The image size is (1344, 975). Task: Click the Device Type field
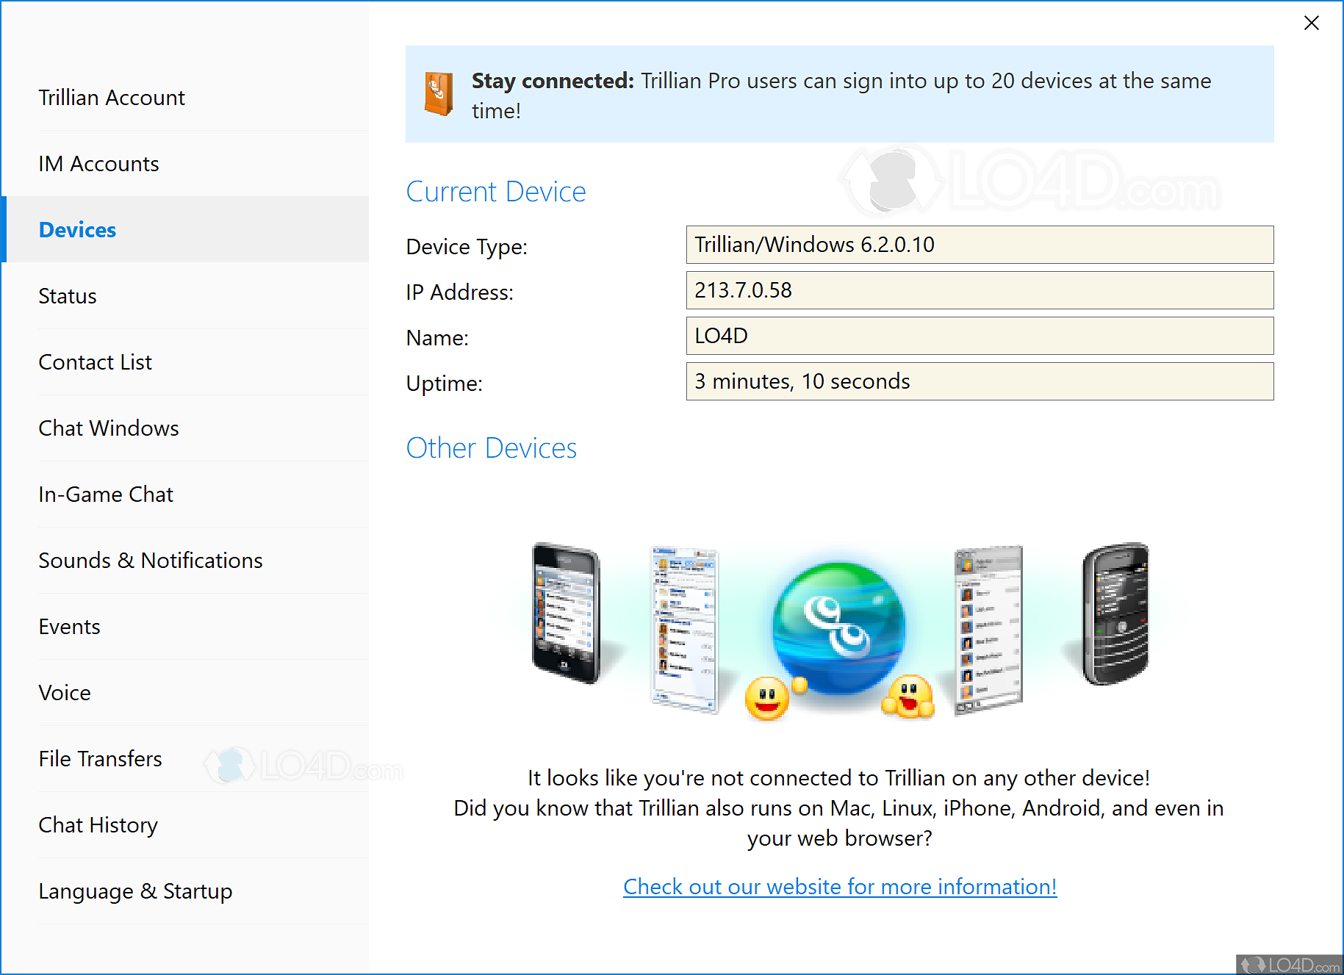coord(980,245)
